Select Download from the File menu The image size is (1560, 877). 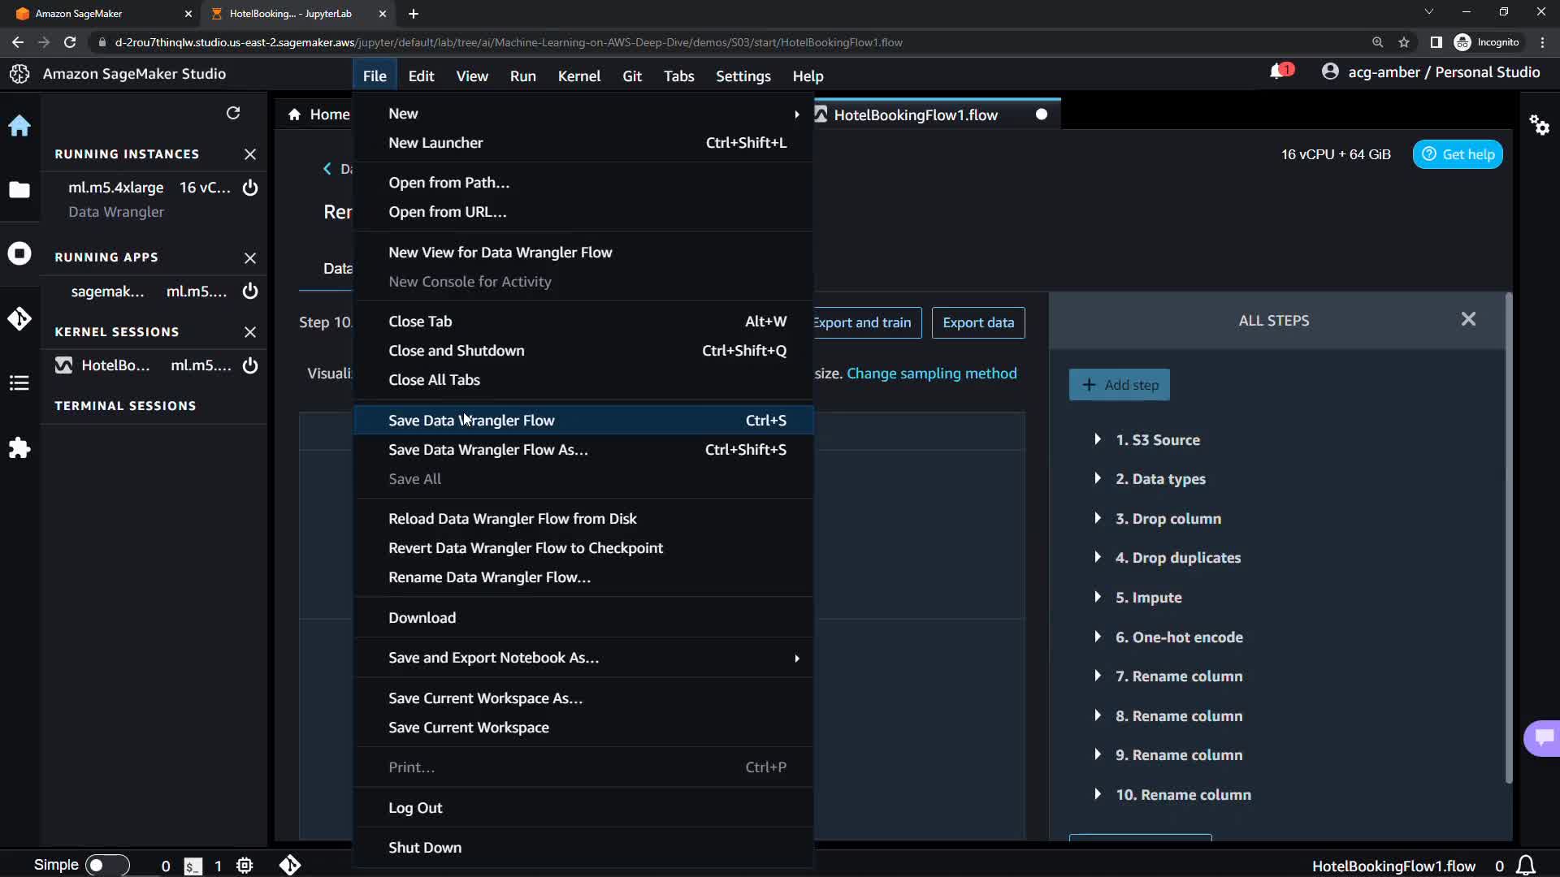pyautogui.click(x=422, y=618)
